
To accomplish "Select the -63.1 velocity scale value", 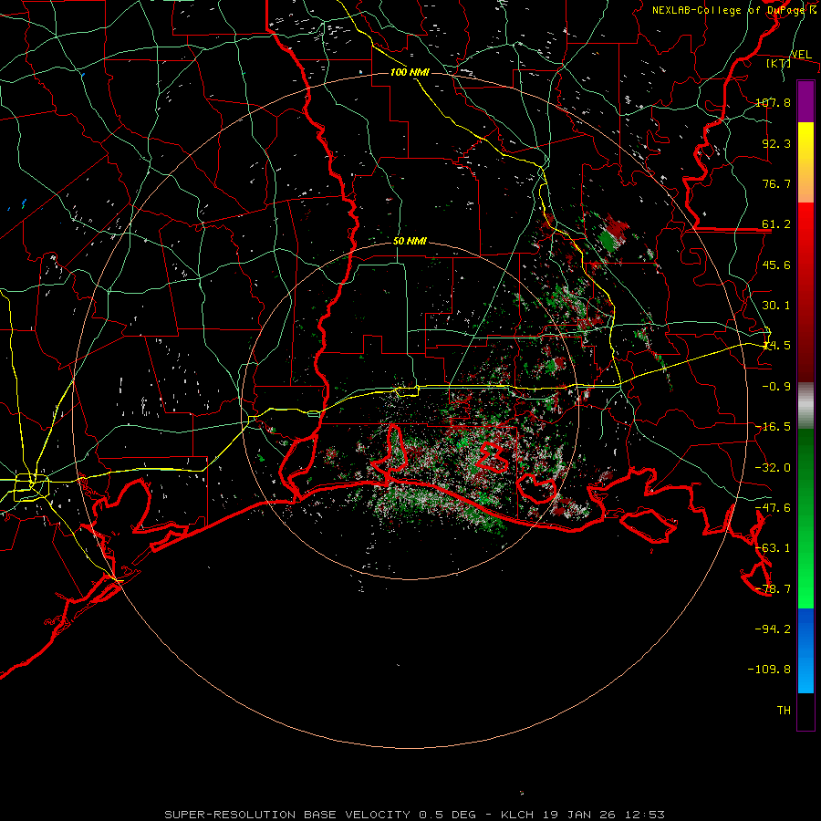I will coord(773,548).
